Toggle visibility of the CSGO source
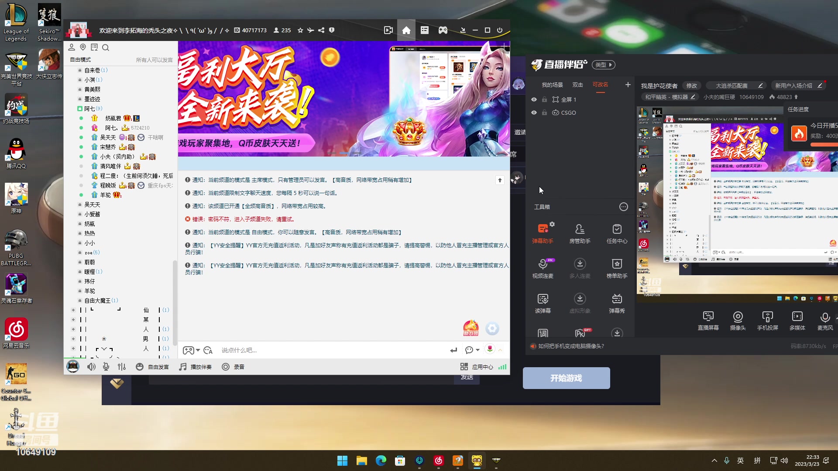Screen dimensions: 838x471 (x=534, y=113)
